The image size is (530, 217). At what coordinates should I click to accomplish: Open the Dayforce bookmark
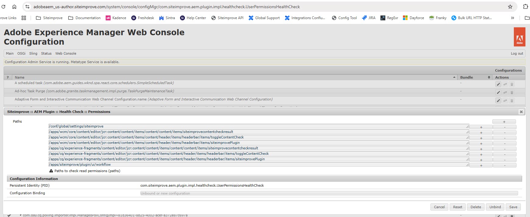click(x=413, y=18)
